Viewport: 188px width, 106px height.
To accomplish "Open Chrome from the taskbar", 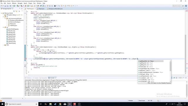I will point(60,104).
